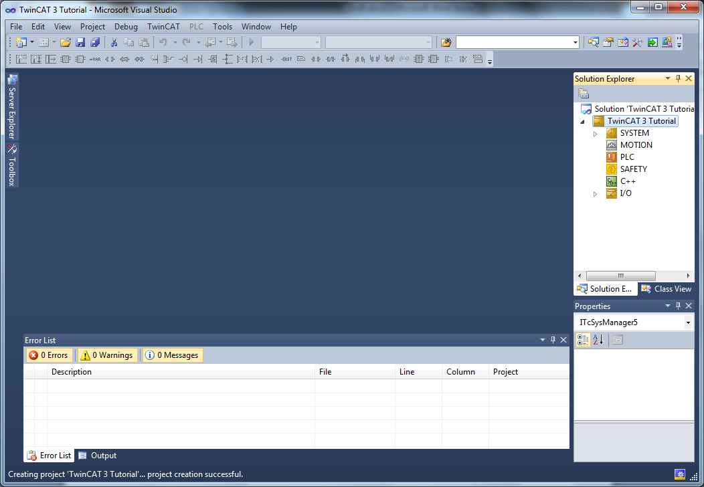Viewport: 704px width, 487px height.
Task: Click the Save All toolbar icon
Action: coord(95,42)
